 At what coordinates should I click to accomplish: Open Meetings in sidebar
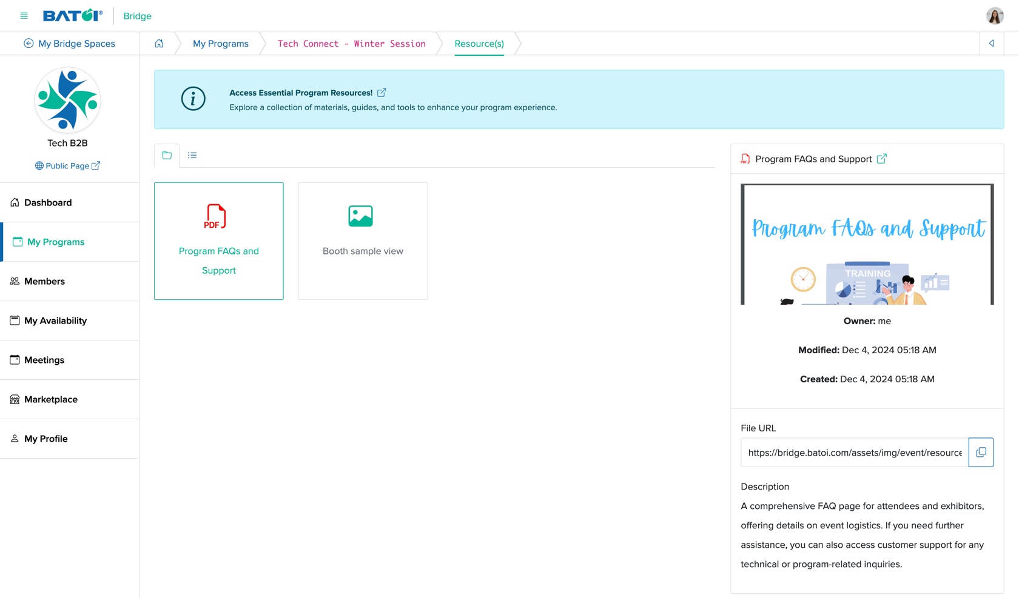(x=70, y=360)
